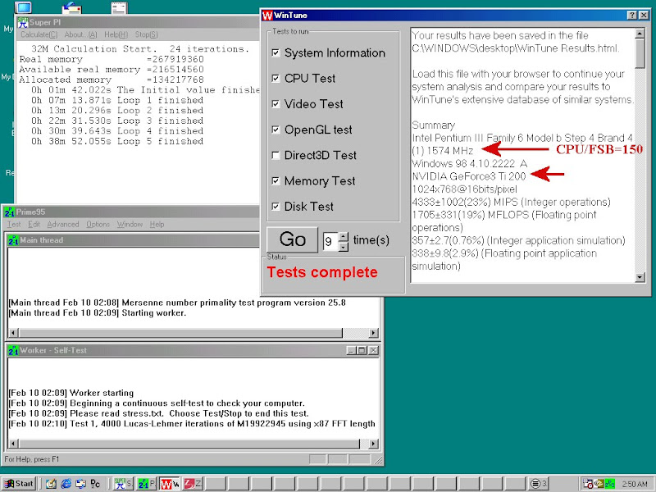Click the Worker Self-Test window icon
Viewport: 656px width, 492px height.
(x=13, y=351)
